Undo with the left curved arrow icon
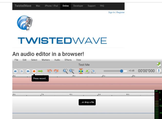 pyautogui.click(x=50, y=71)
